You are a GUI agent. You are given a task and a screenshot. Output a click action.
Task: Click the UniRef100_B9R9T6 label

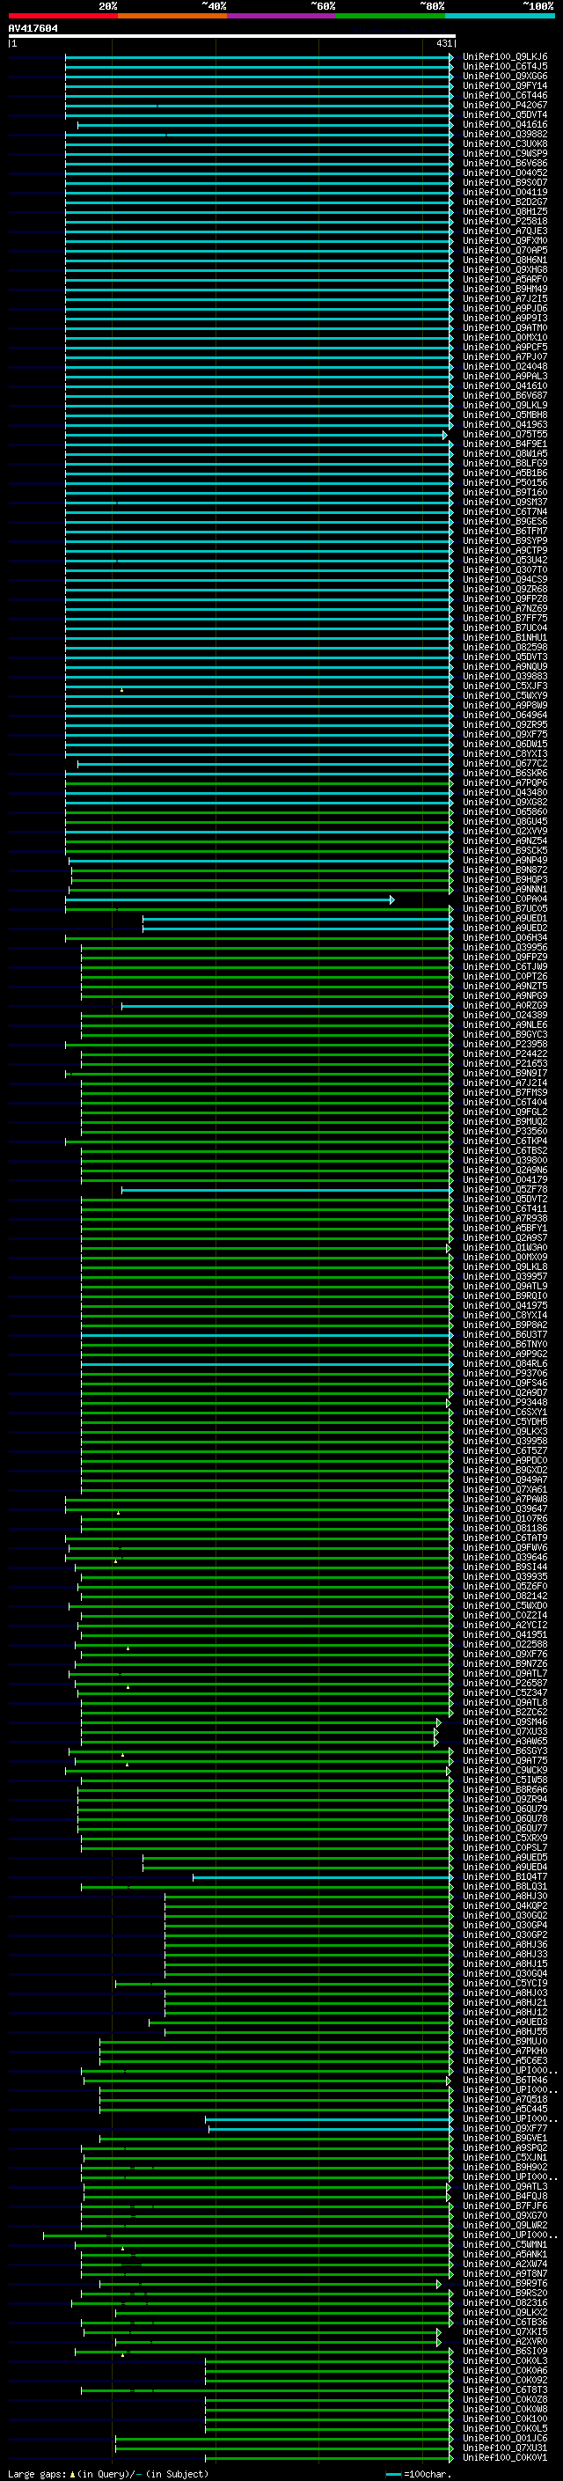(x=505, y=2283)
